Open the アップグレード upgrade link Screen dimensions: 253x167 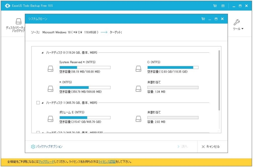point(46,162)
